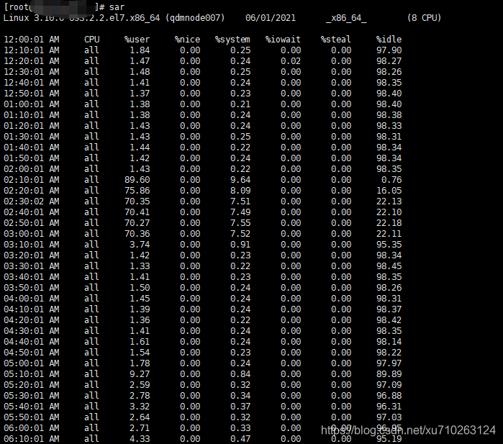Click the %idle column header
503x444 pixels.
click(389, 40)
